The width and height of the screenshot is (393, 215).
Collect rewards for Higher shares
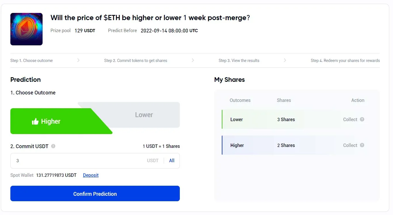pyautogui.click(x=350, y=145)
